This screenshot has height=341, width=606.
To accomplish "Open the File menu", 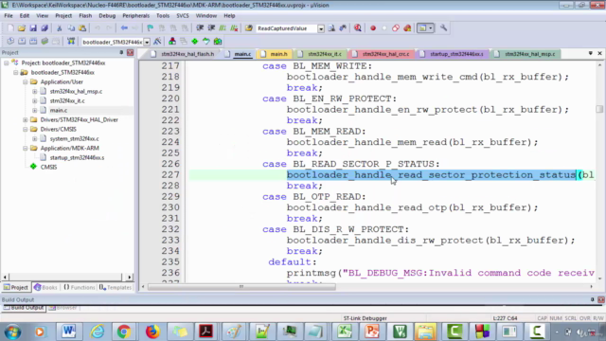I will tap(9, 16).
